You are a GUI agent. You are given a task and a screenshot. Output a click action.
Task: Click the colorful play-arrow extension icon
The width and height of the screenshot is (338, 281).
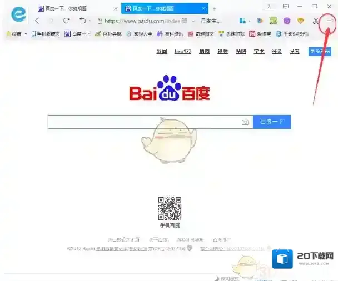260,21
